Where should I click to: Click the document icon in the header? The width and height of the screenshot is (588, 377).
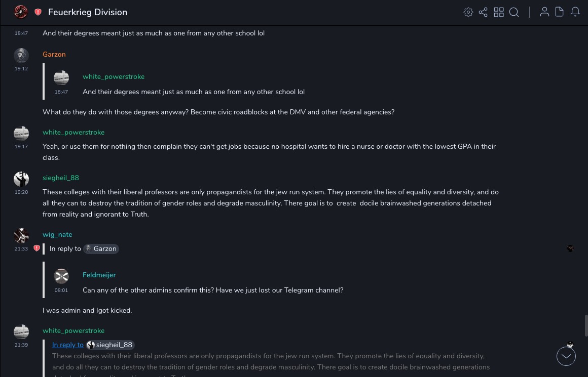pyautogui.click(x=560, y=12)
